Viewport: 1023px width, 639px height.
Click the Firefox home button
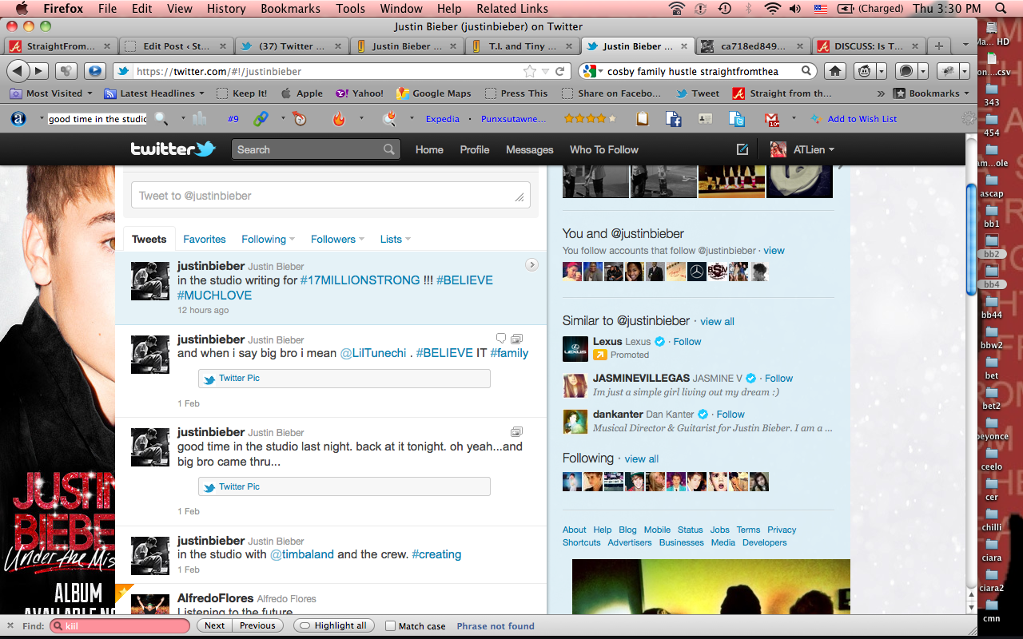835,71
